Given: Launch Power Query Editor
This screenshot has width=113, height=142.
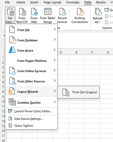Looking at the screenshot, I should click(x=31, y=111).
